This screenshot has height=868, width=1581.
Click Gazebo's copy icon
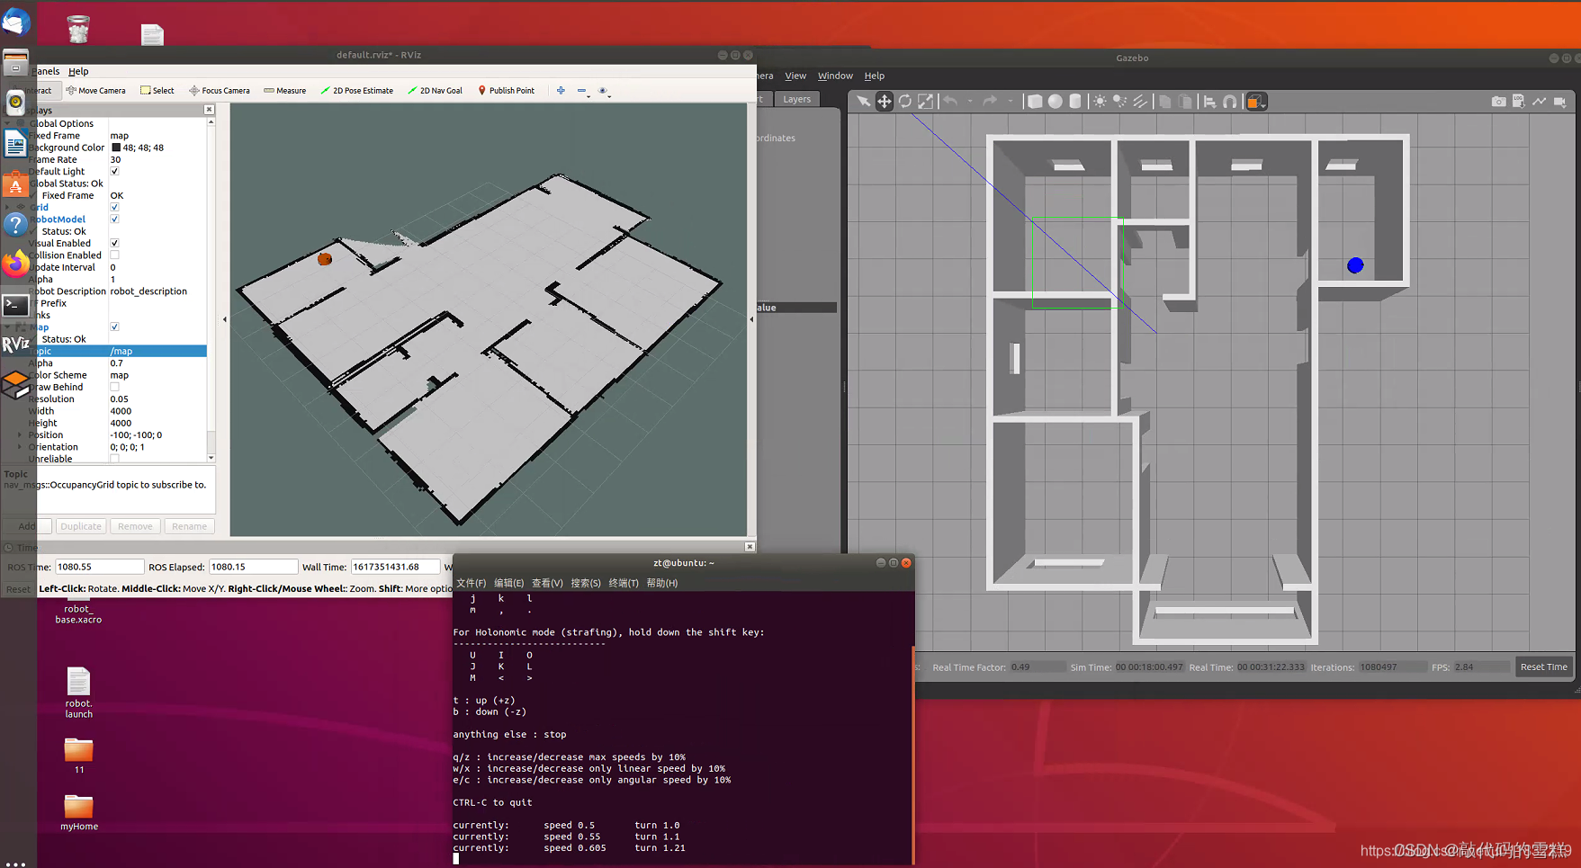[x=1165, y=102]
